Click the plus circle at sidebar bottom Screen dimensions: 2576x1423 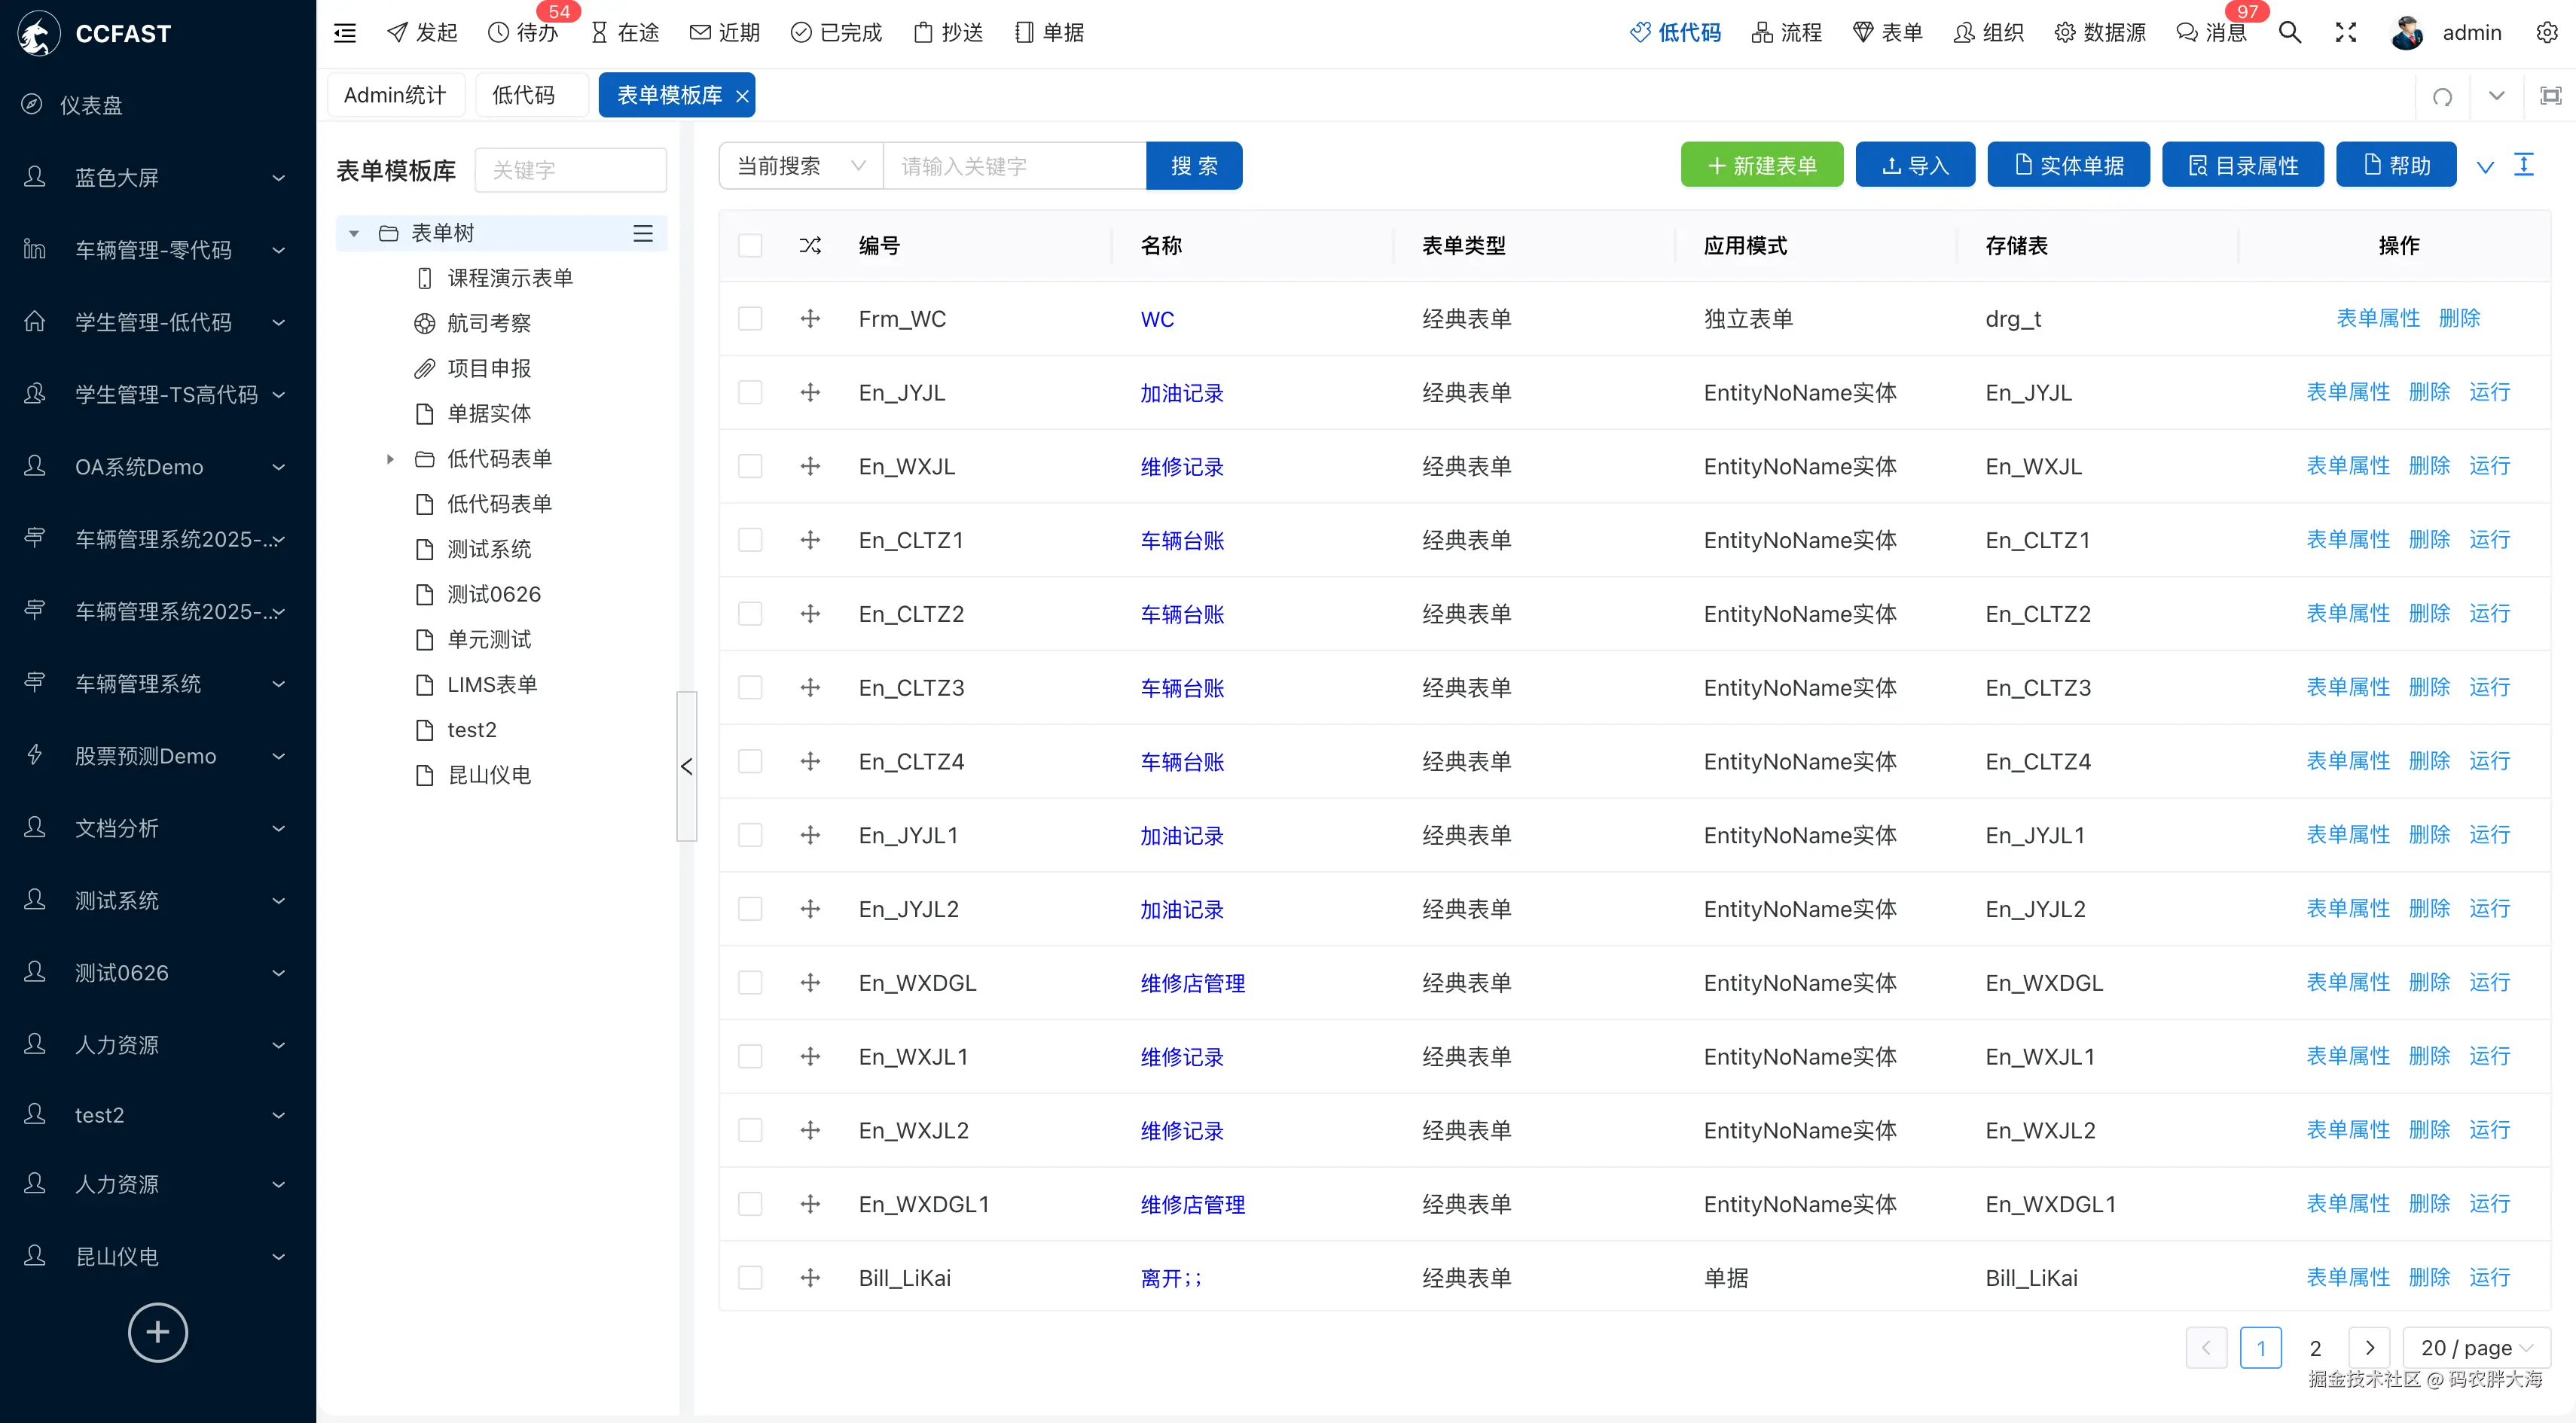point(157,1332)
